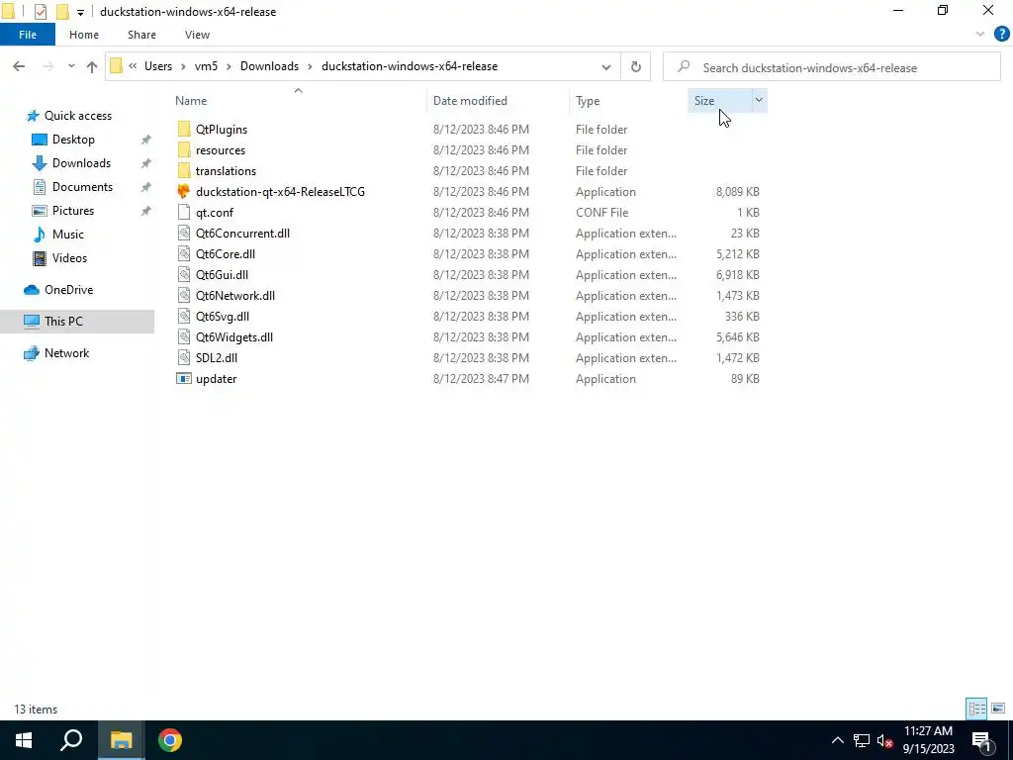Open Music in navigation pane
1013x760 pixels.
[68, 235]
